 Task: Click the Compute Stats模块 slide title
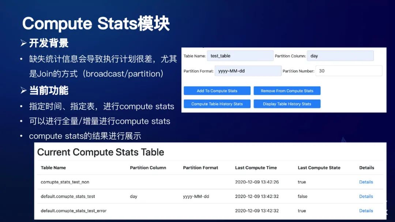[96, 24]
